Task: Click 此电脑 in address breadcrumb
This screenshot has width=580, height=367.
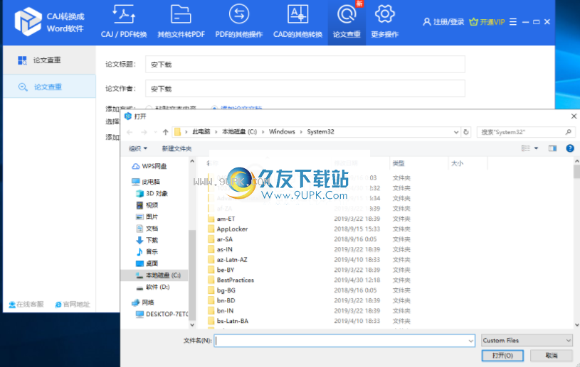Action: (x=201, y=131)
